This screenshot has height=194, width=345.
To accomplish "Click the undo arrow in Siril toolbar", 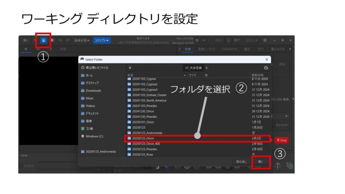I will coord(60,40).
